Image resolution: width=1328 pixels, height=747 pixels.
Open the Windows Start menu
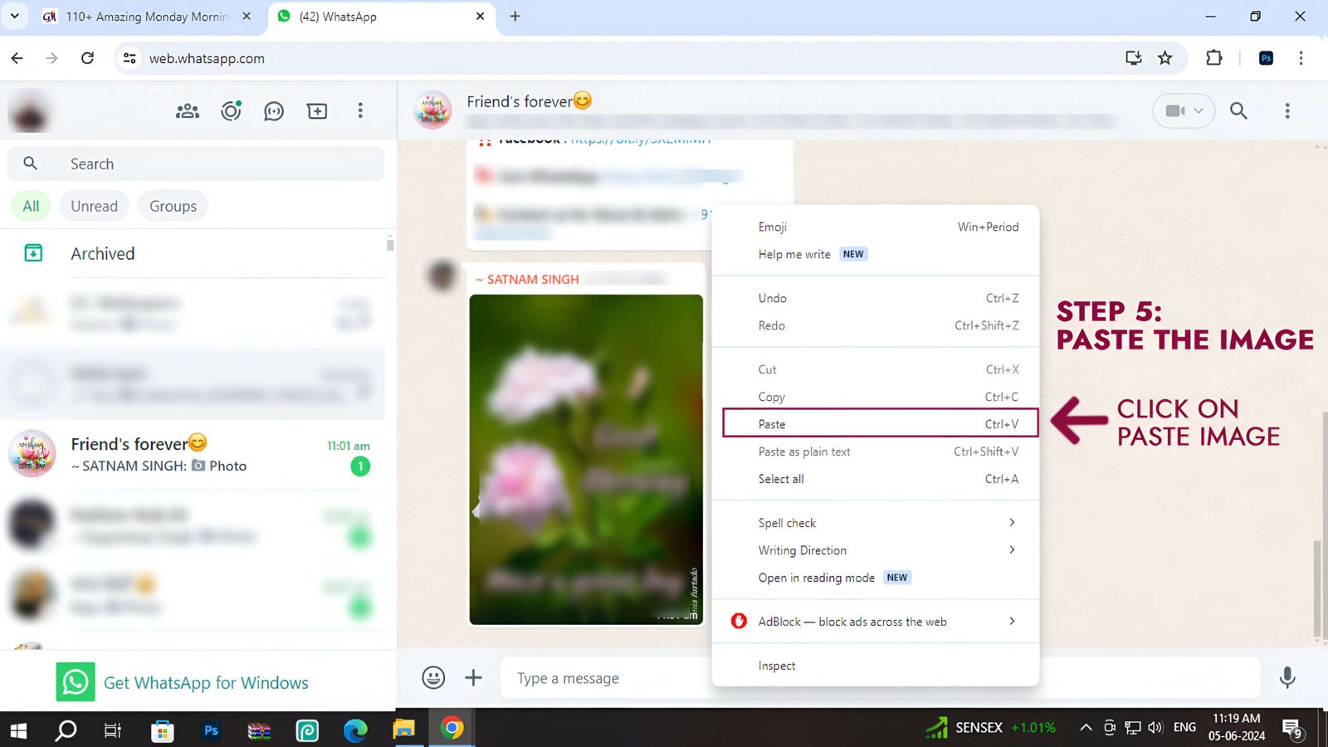tap(18, 730)
